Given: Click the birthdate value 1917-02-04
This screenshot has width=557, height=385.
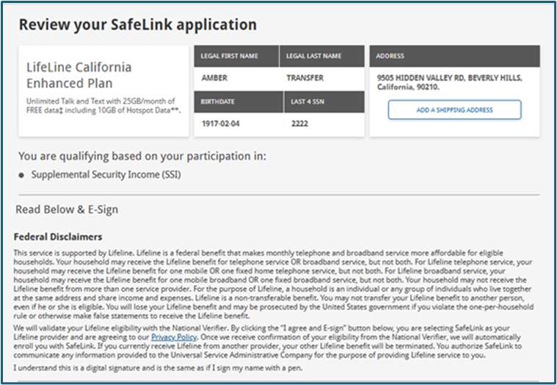Looking at the screenshot, I should (221, 123).
